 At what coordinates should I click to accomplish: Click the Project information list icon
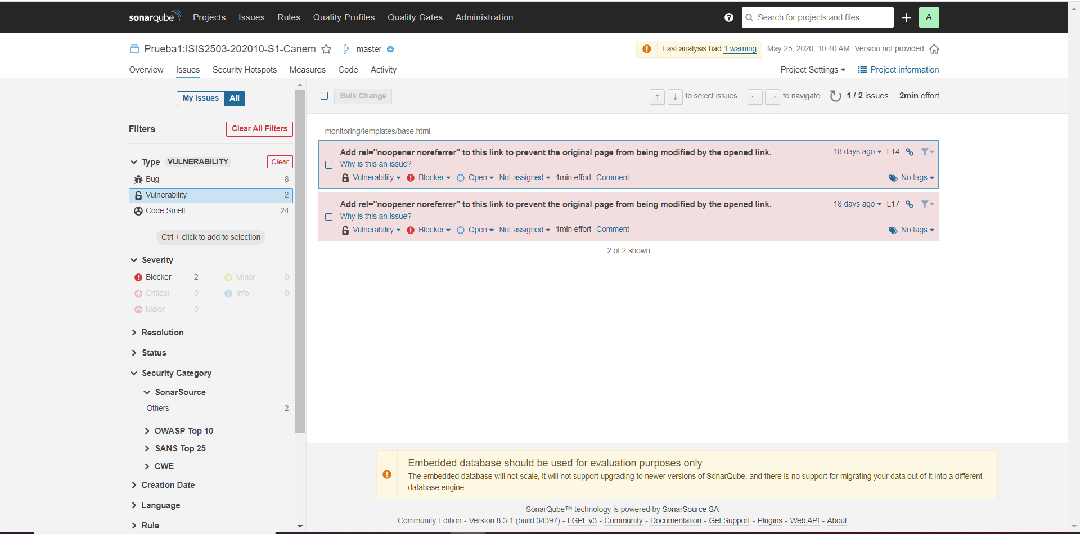(x=862, y=70)
